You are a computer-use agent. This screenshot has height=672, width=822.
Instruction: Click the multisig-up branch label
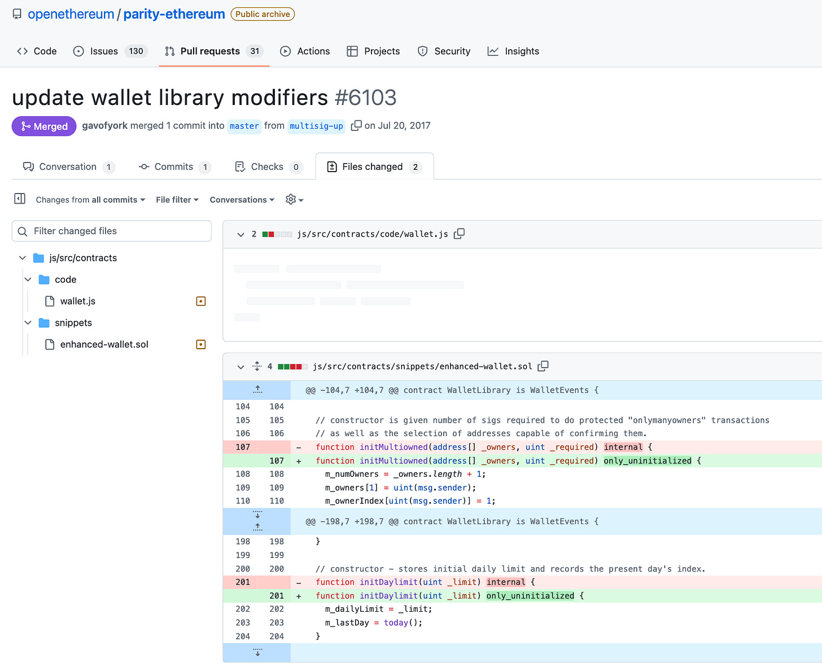pyautogui.click(x=316, y=126)
